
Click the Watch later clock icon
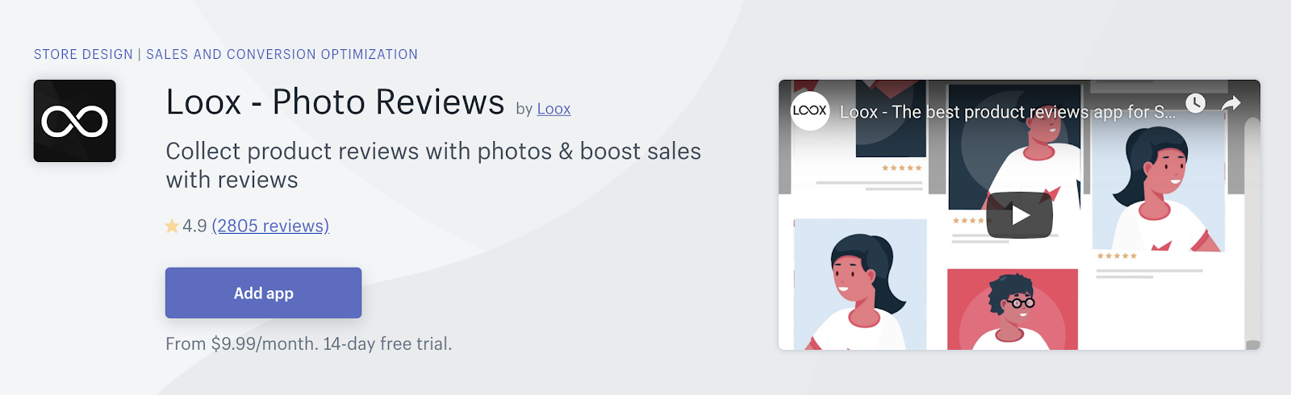pyautogui.click(x=1195, y=103)
